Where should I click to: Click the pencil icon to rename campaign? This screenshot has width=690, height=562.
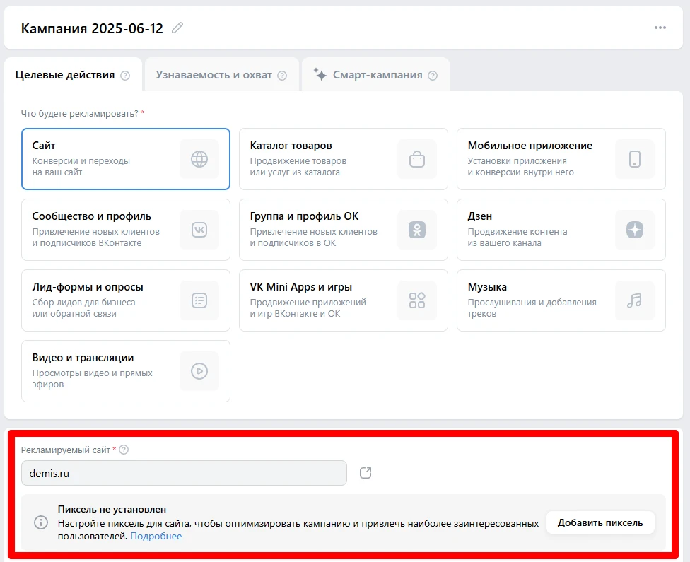coord(177,28)
